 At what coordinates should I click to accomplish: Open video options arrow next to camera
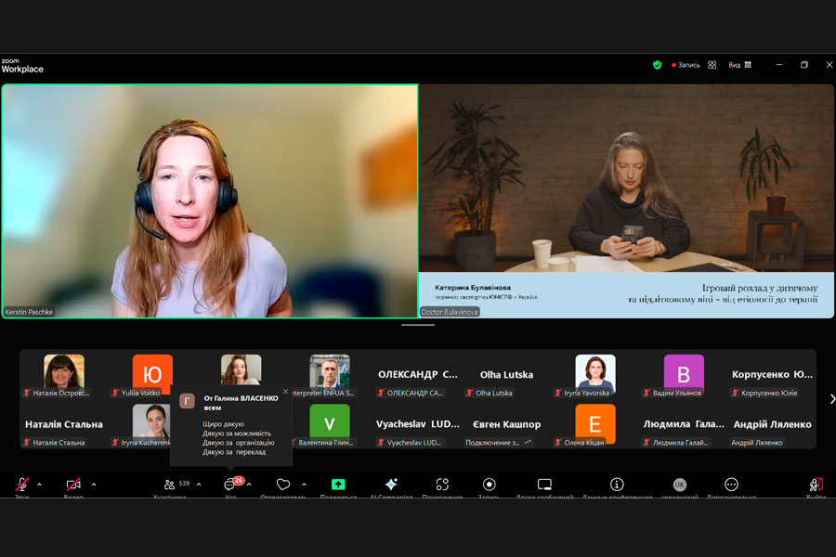(94, 485)
